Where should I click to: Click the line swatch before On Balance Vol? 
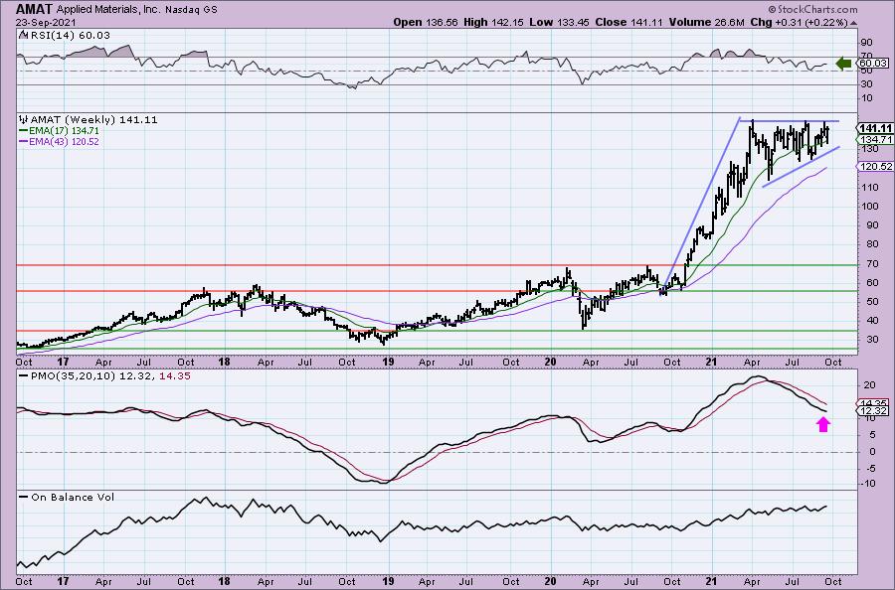[x=24, y=497]
